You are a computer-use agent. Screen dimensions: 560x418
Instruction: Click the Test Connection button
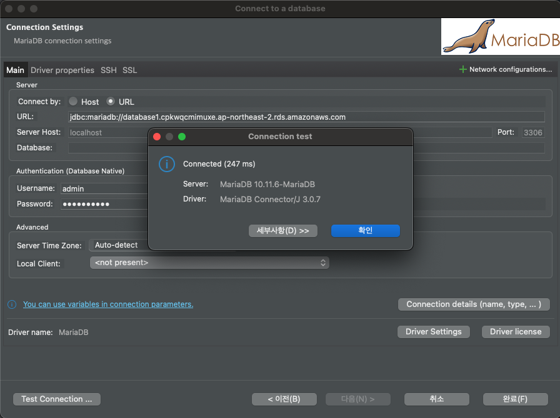[x=57, y=399]
